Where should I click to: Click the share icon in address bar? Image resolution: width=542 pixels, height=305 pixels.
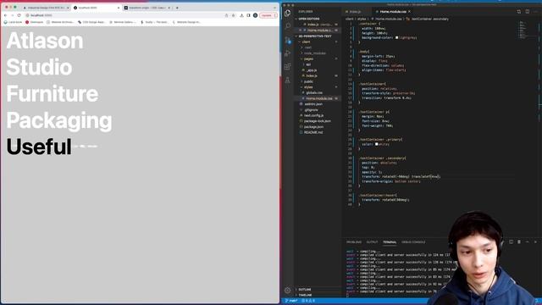pos(226,15)
